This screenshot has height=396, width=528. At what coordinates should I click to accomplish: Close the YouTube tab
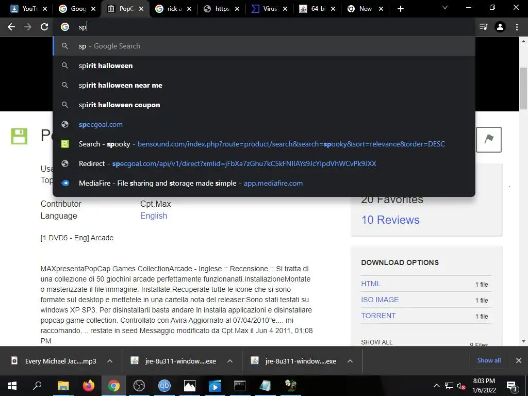(45, 9)
